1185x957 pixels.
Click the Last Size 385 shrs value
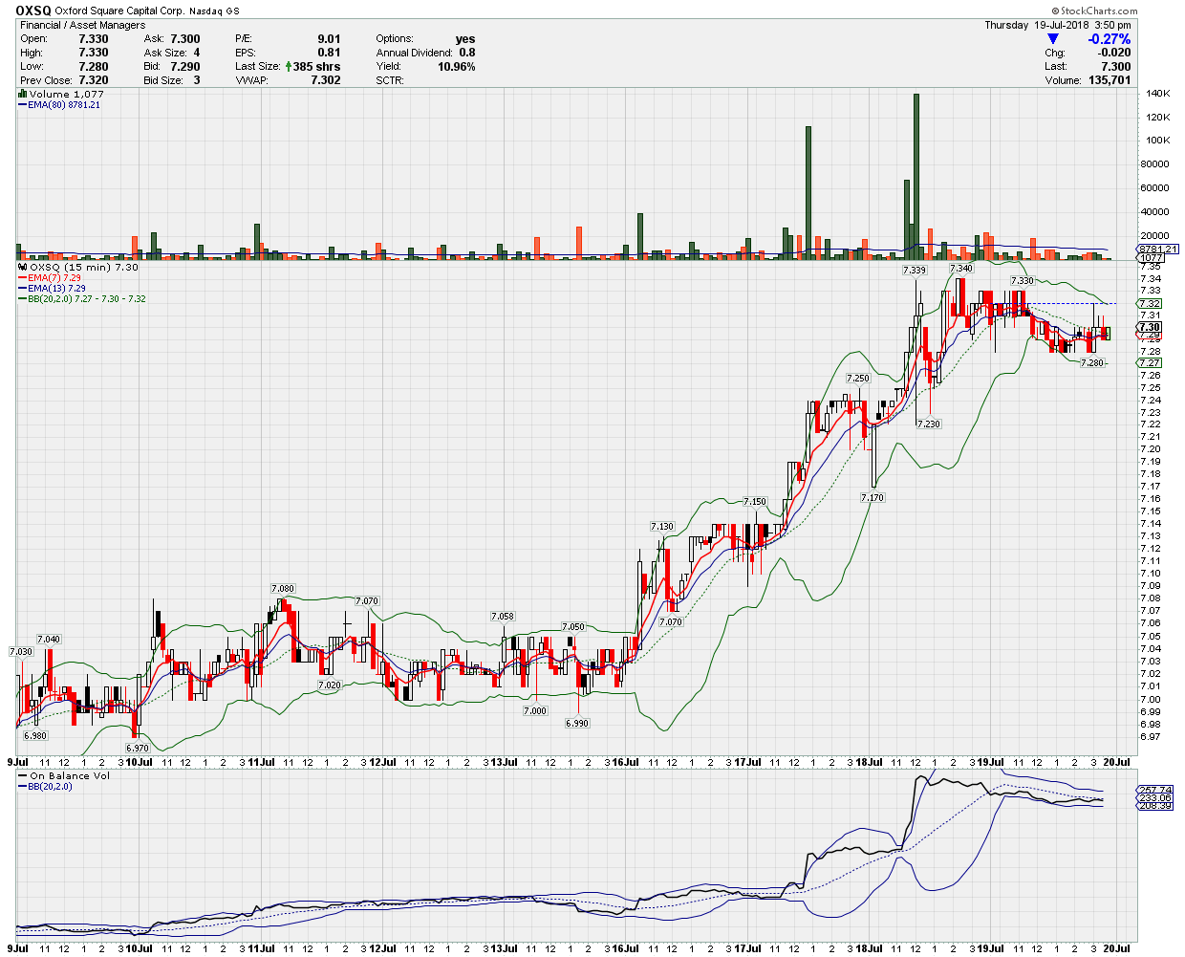(316, 67)
